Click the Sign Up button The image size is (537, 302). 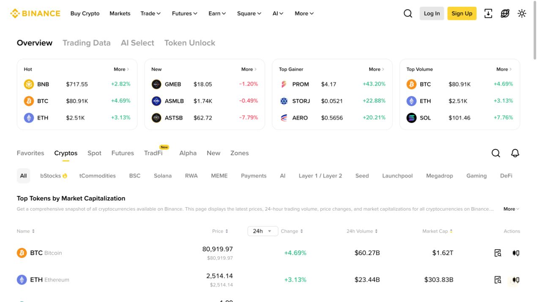pyautogui.click(x=462, y=14)
